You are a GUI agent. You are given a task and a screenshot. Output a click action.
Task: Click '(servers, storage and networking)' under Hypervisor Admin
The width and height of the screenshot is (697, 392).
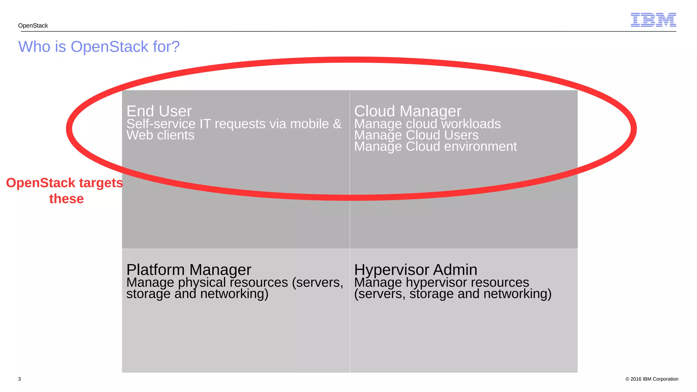click(453, 294)
